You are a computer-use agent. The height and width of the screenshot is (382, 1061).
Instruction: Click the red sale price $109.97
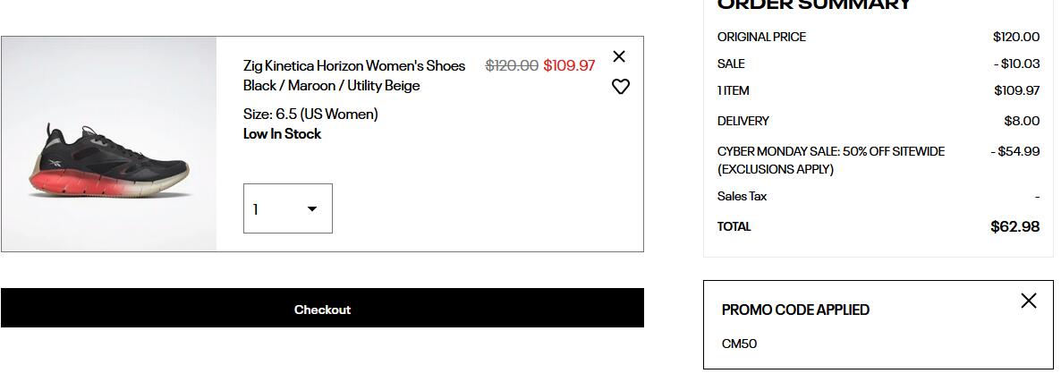[569, 65]
